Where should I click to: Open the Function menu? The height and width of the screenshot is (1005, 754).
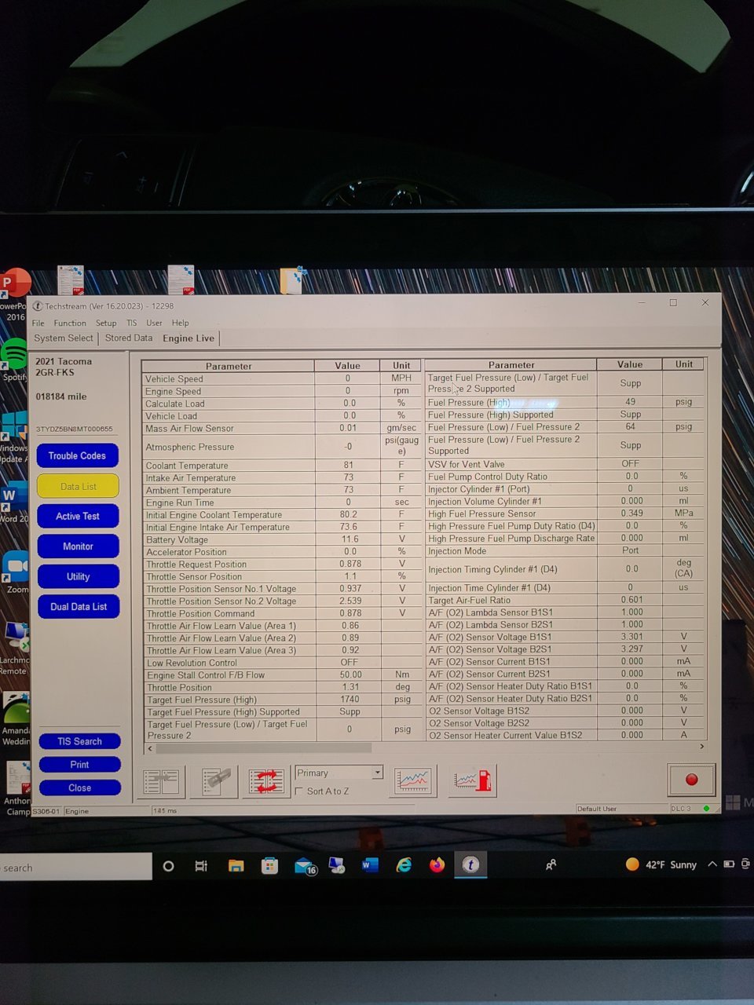(x=70, y=323)
